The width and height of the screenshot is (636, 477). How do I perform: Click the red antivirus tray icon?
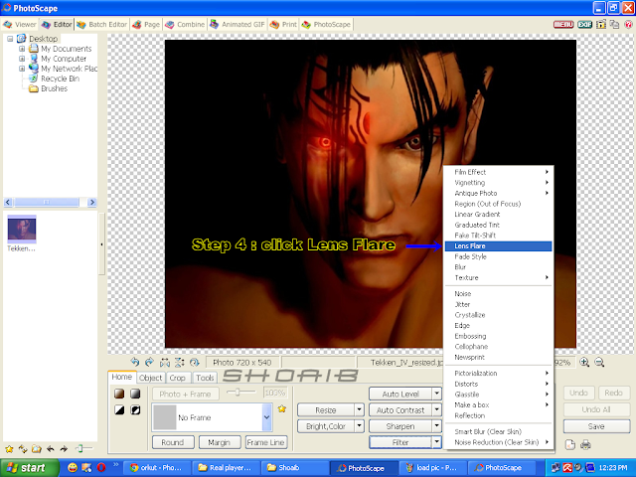click(567, 467)
